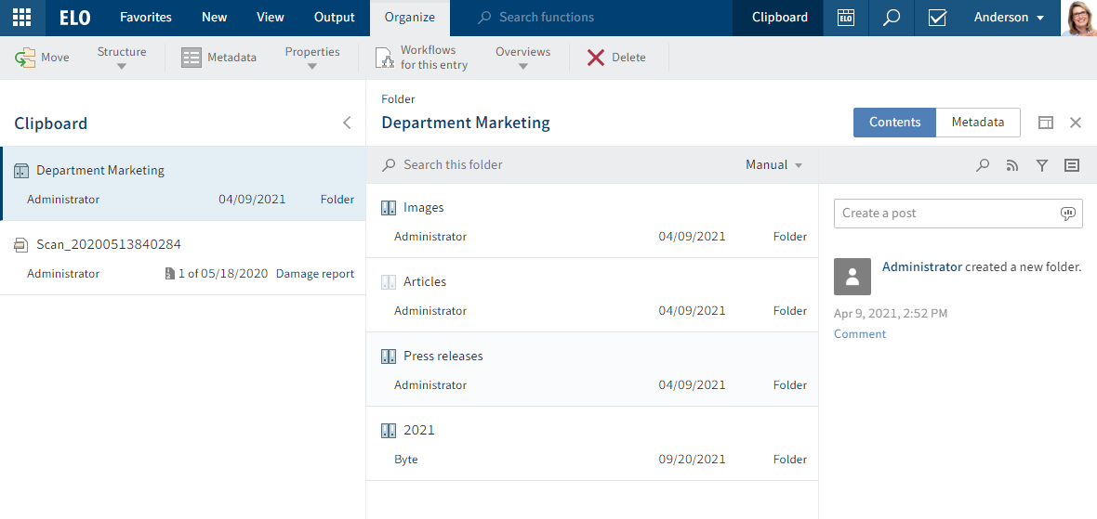The image size is (1097, 519).
Task: Open the app launcher grid icon
Action: point(22,18)
